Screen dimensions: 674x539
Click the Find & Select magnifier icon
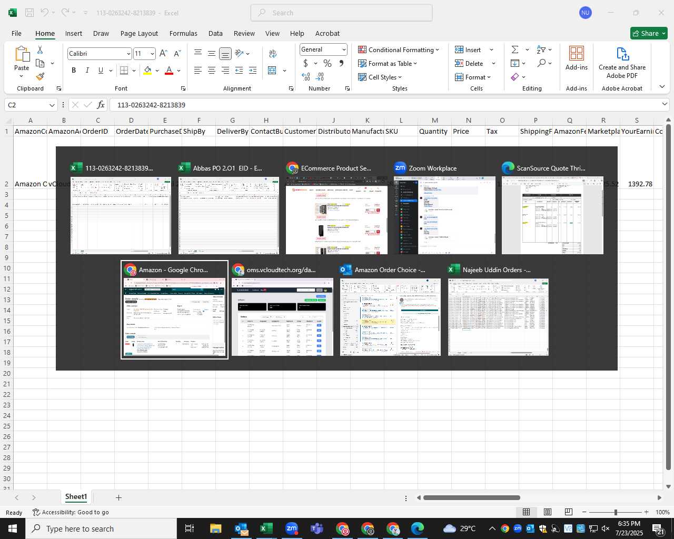point(541,63)
